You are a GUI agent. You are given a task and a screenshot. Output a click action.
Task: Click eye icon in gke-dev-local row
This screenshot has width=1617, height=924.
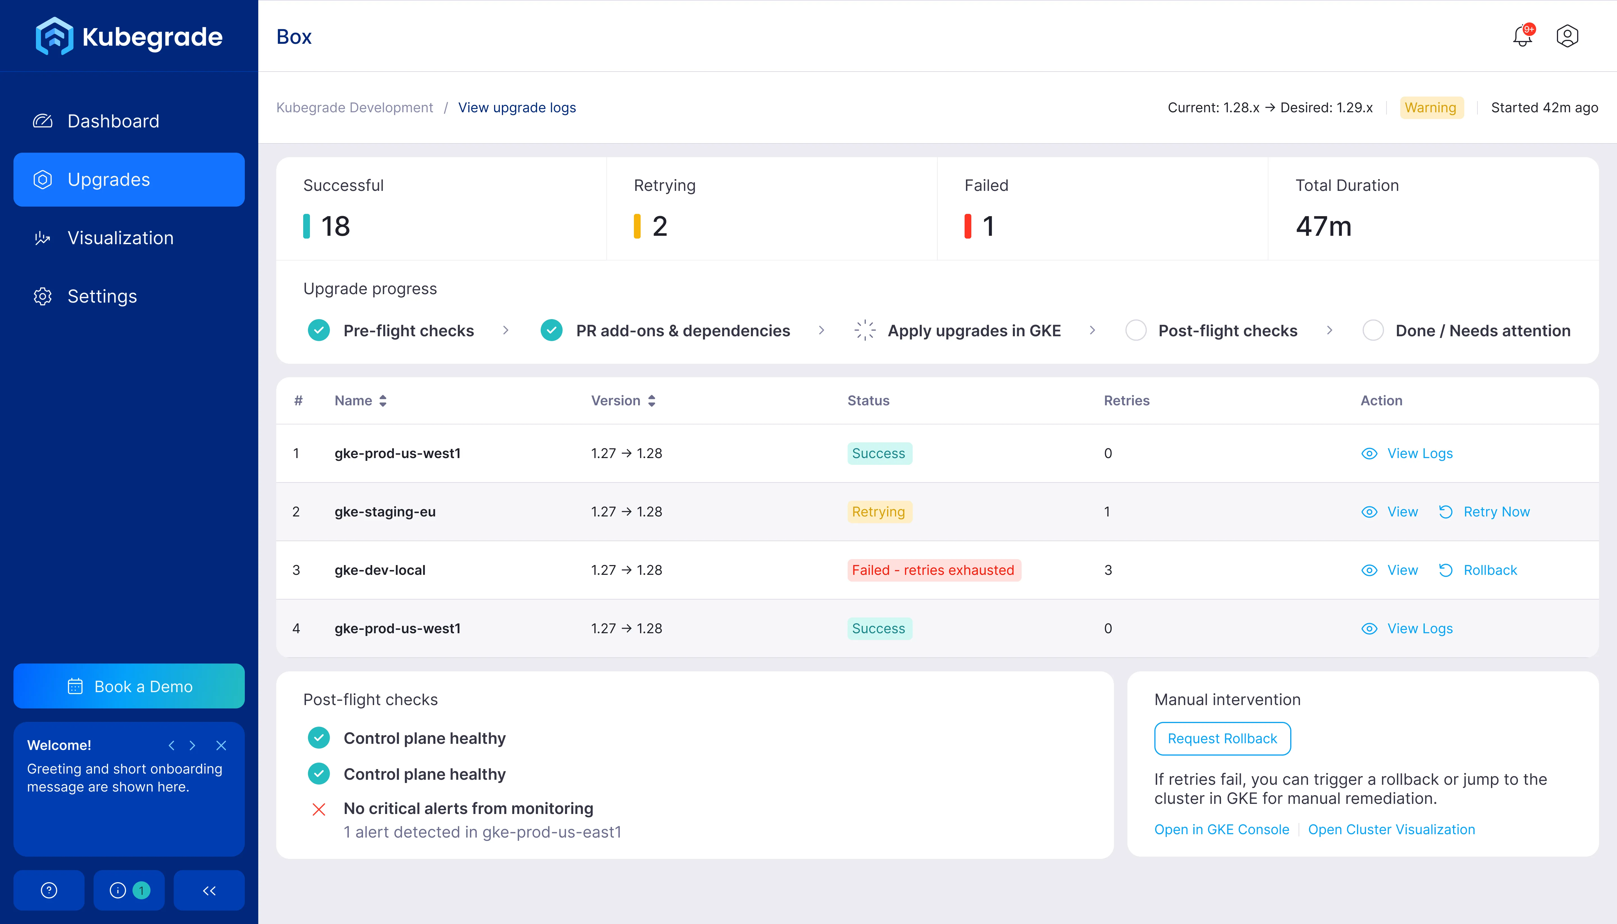(x=1369, y=571)
